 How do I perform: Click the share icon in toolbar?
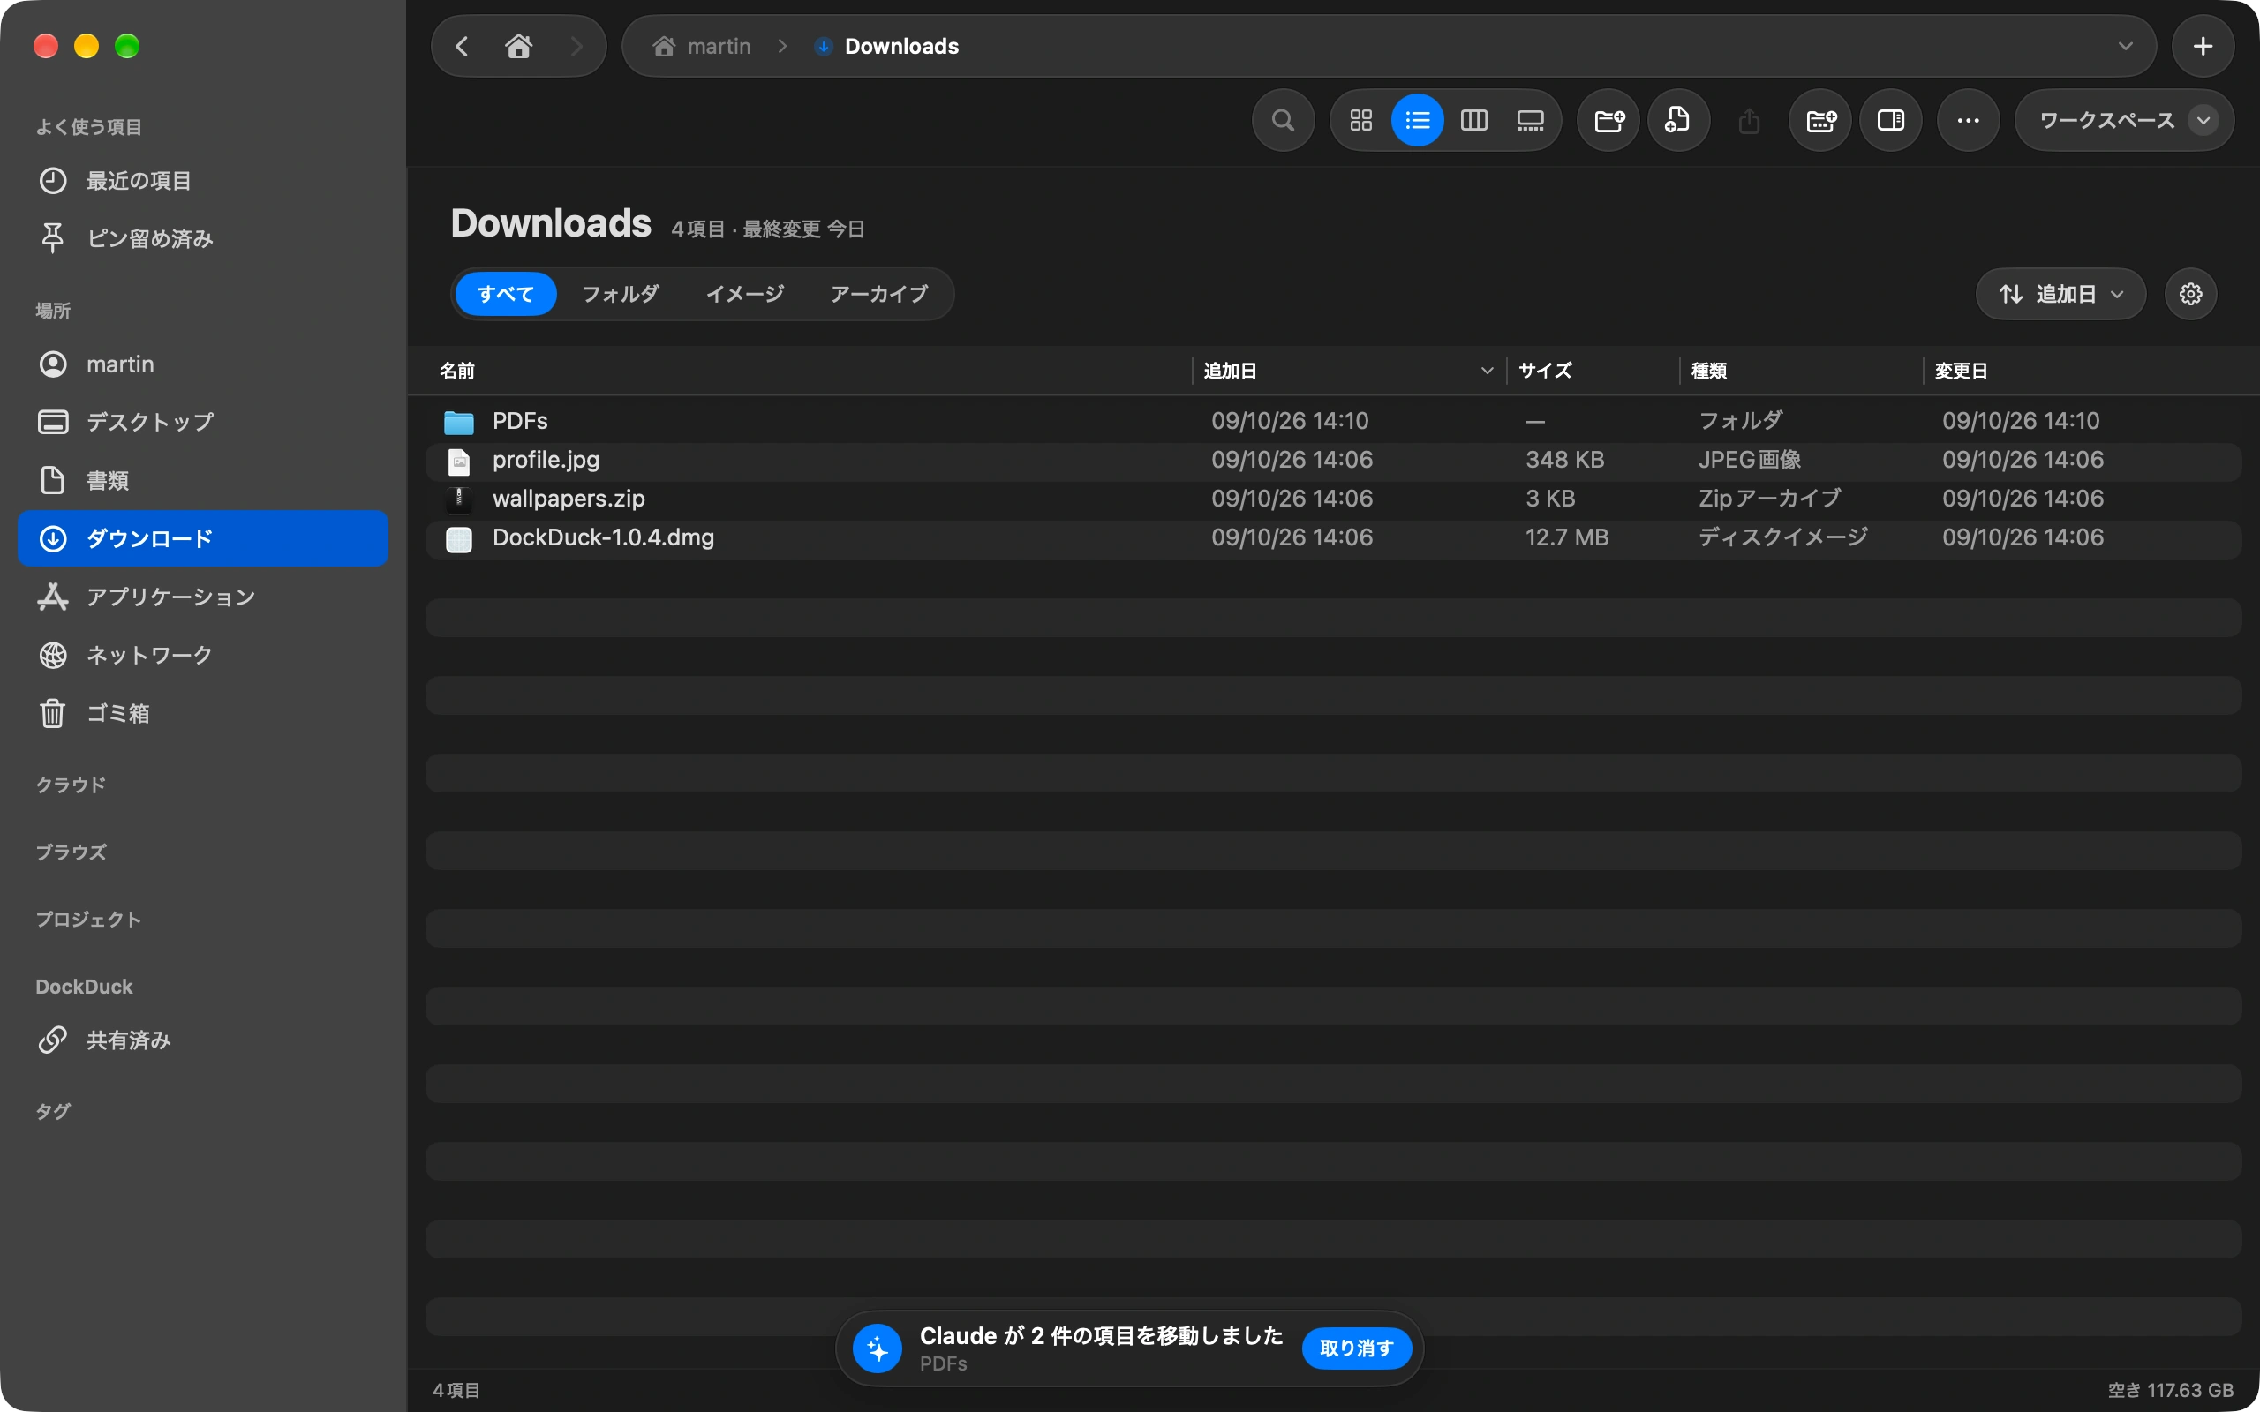[1749, 121]
